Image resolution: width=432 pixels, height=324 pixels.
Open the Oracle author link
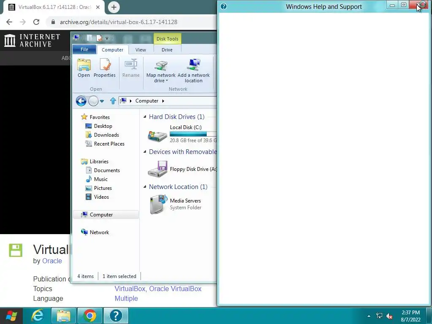click(x=52, y=261)
